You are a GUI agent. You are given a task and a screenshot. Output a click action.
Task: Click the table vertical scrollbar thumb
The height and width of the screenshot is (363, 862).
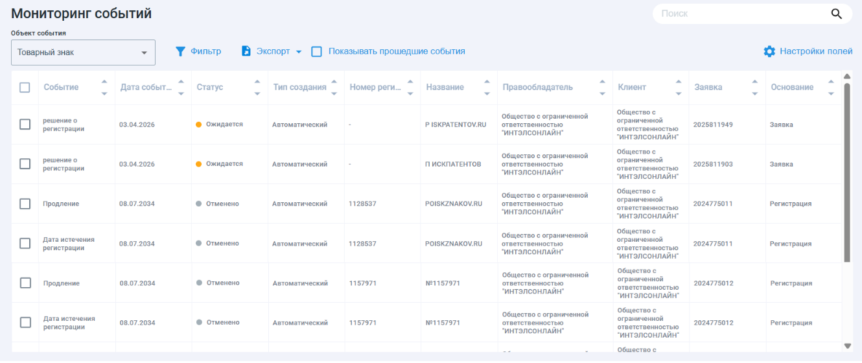pos(846,172)
